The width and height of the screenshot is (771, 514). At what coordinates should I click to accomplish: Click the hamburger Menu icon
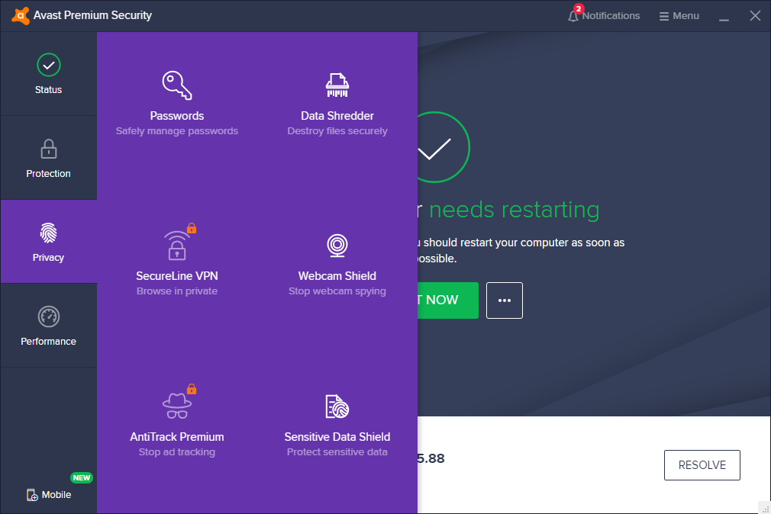(x=664, y=16)
